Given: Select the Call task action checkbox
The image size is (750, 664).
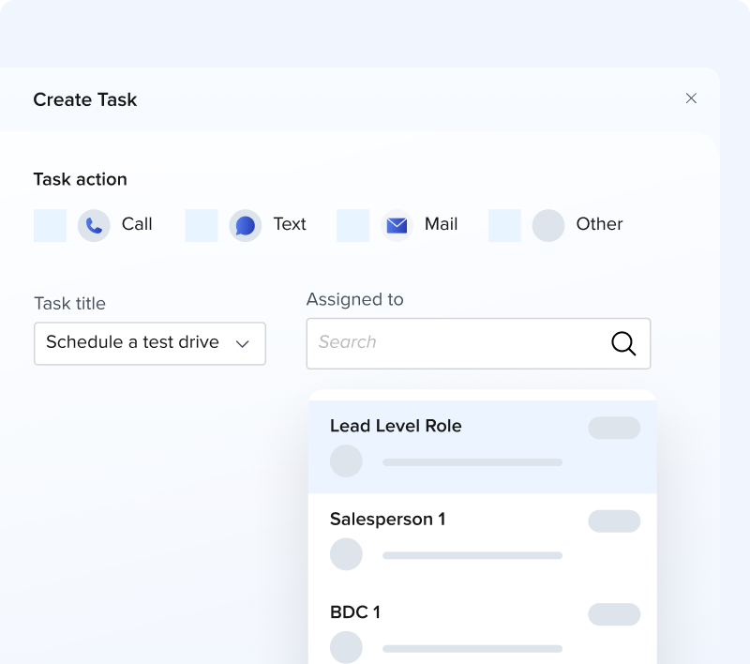Looking at the screenshot, I should [50, 225].
